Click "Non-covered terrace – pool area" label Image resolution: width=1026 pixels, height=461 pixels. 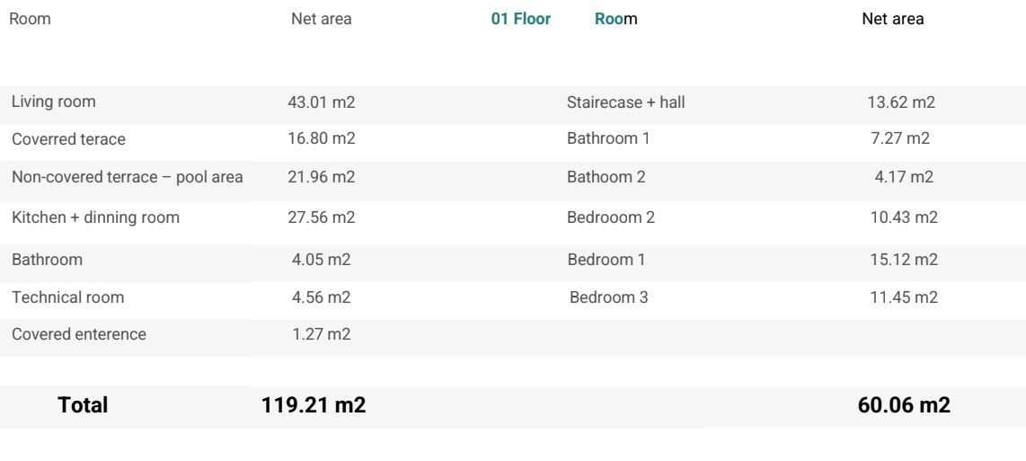pos(127,177)
